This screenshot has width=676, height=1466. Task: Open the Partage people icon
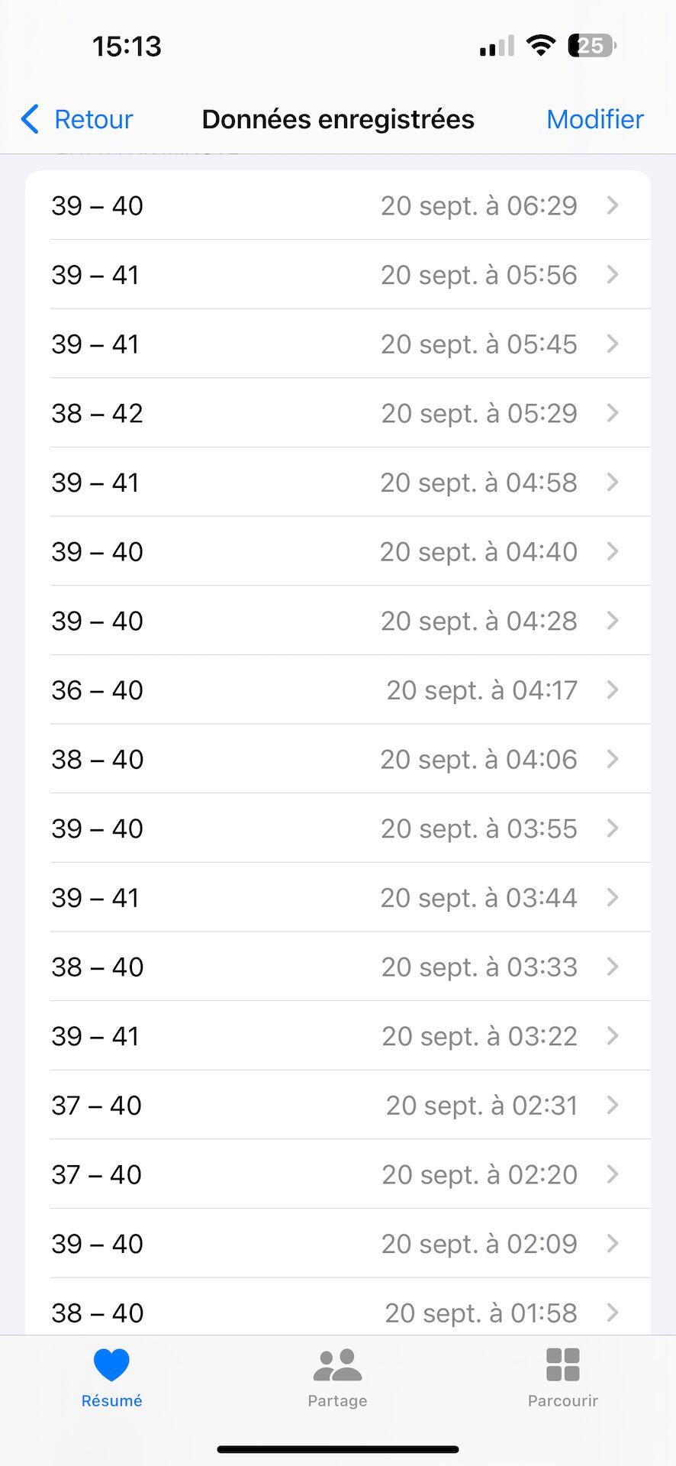coord(337,1364)
